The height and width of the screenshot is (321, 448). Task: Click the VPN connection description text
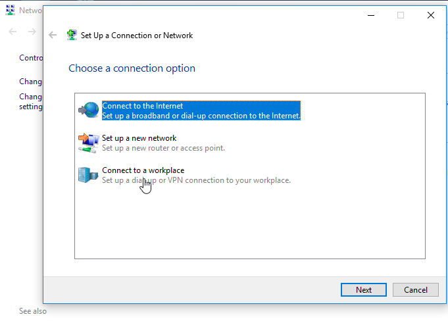(196, 180)
